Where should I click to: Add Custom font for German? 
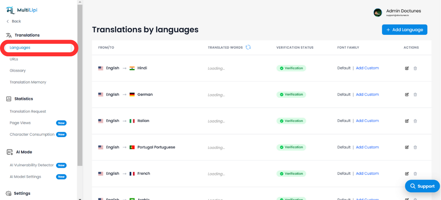pyautogui.click(x=367, y=94)
